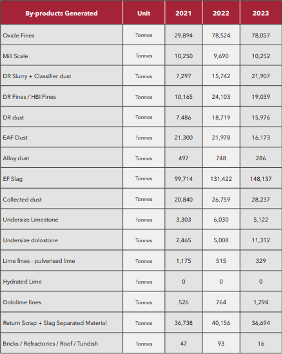283x354 pixels.
Task: Click the 2021 column header
Action: [x=184, y=13]
